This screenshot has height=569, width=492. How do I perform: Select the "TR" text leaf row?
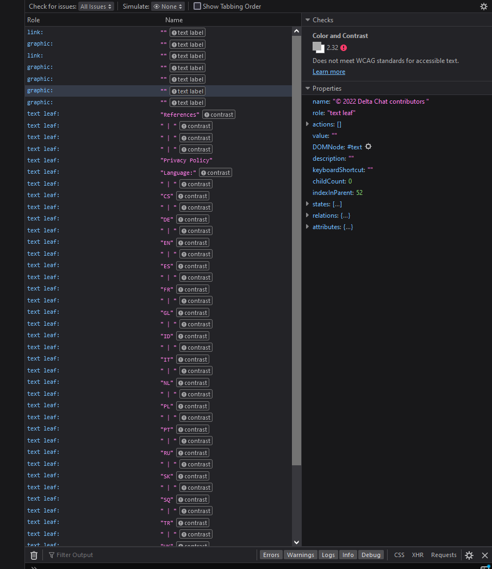coord(158,522)
